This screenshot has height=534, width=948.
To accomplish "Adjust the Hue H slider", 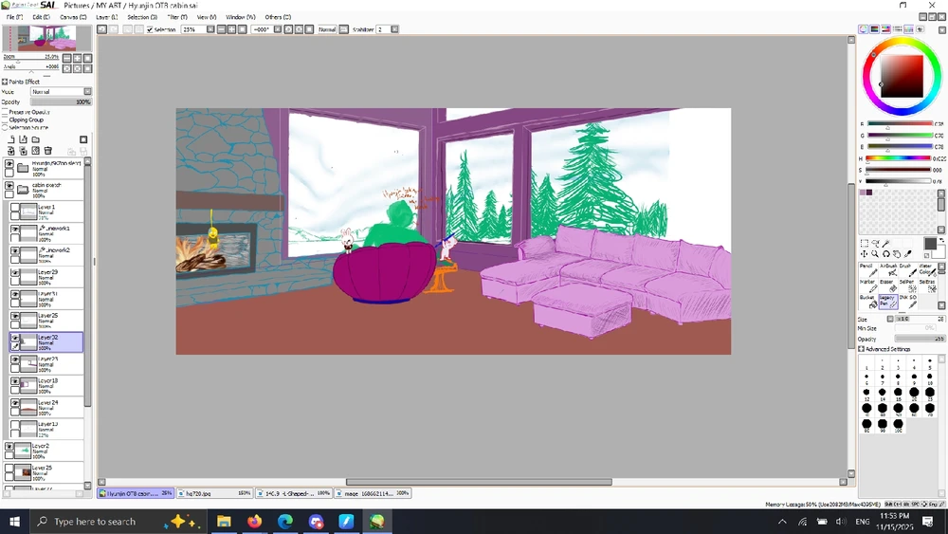I will coord(901,158).
